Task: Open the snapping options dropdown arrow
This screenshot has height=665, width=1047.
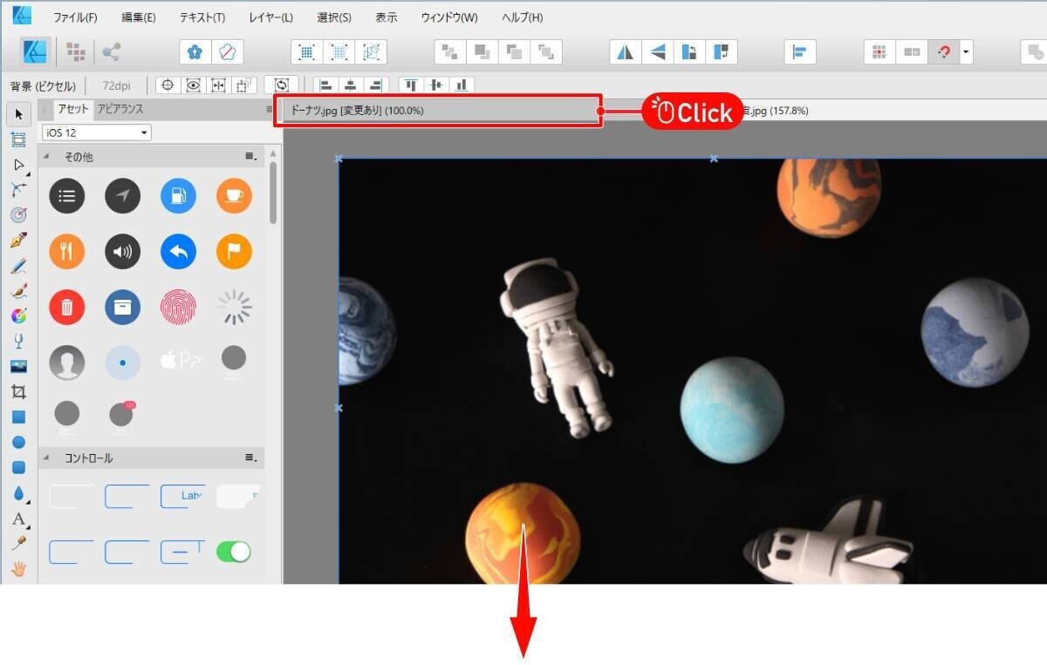Action: pos(966,52)
